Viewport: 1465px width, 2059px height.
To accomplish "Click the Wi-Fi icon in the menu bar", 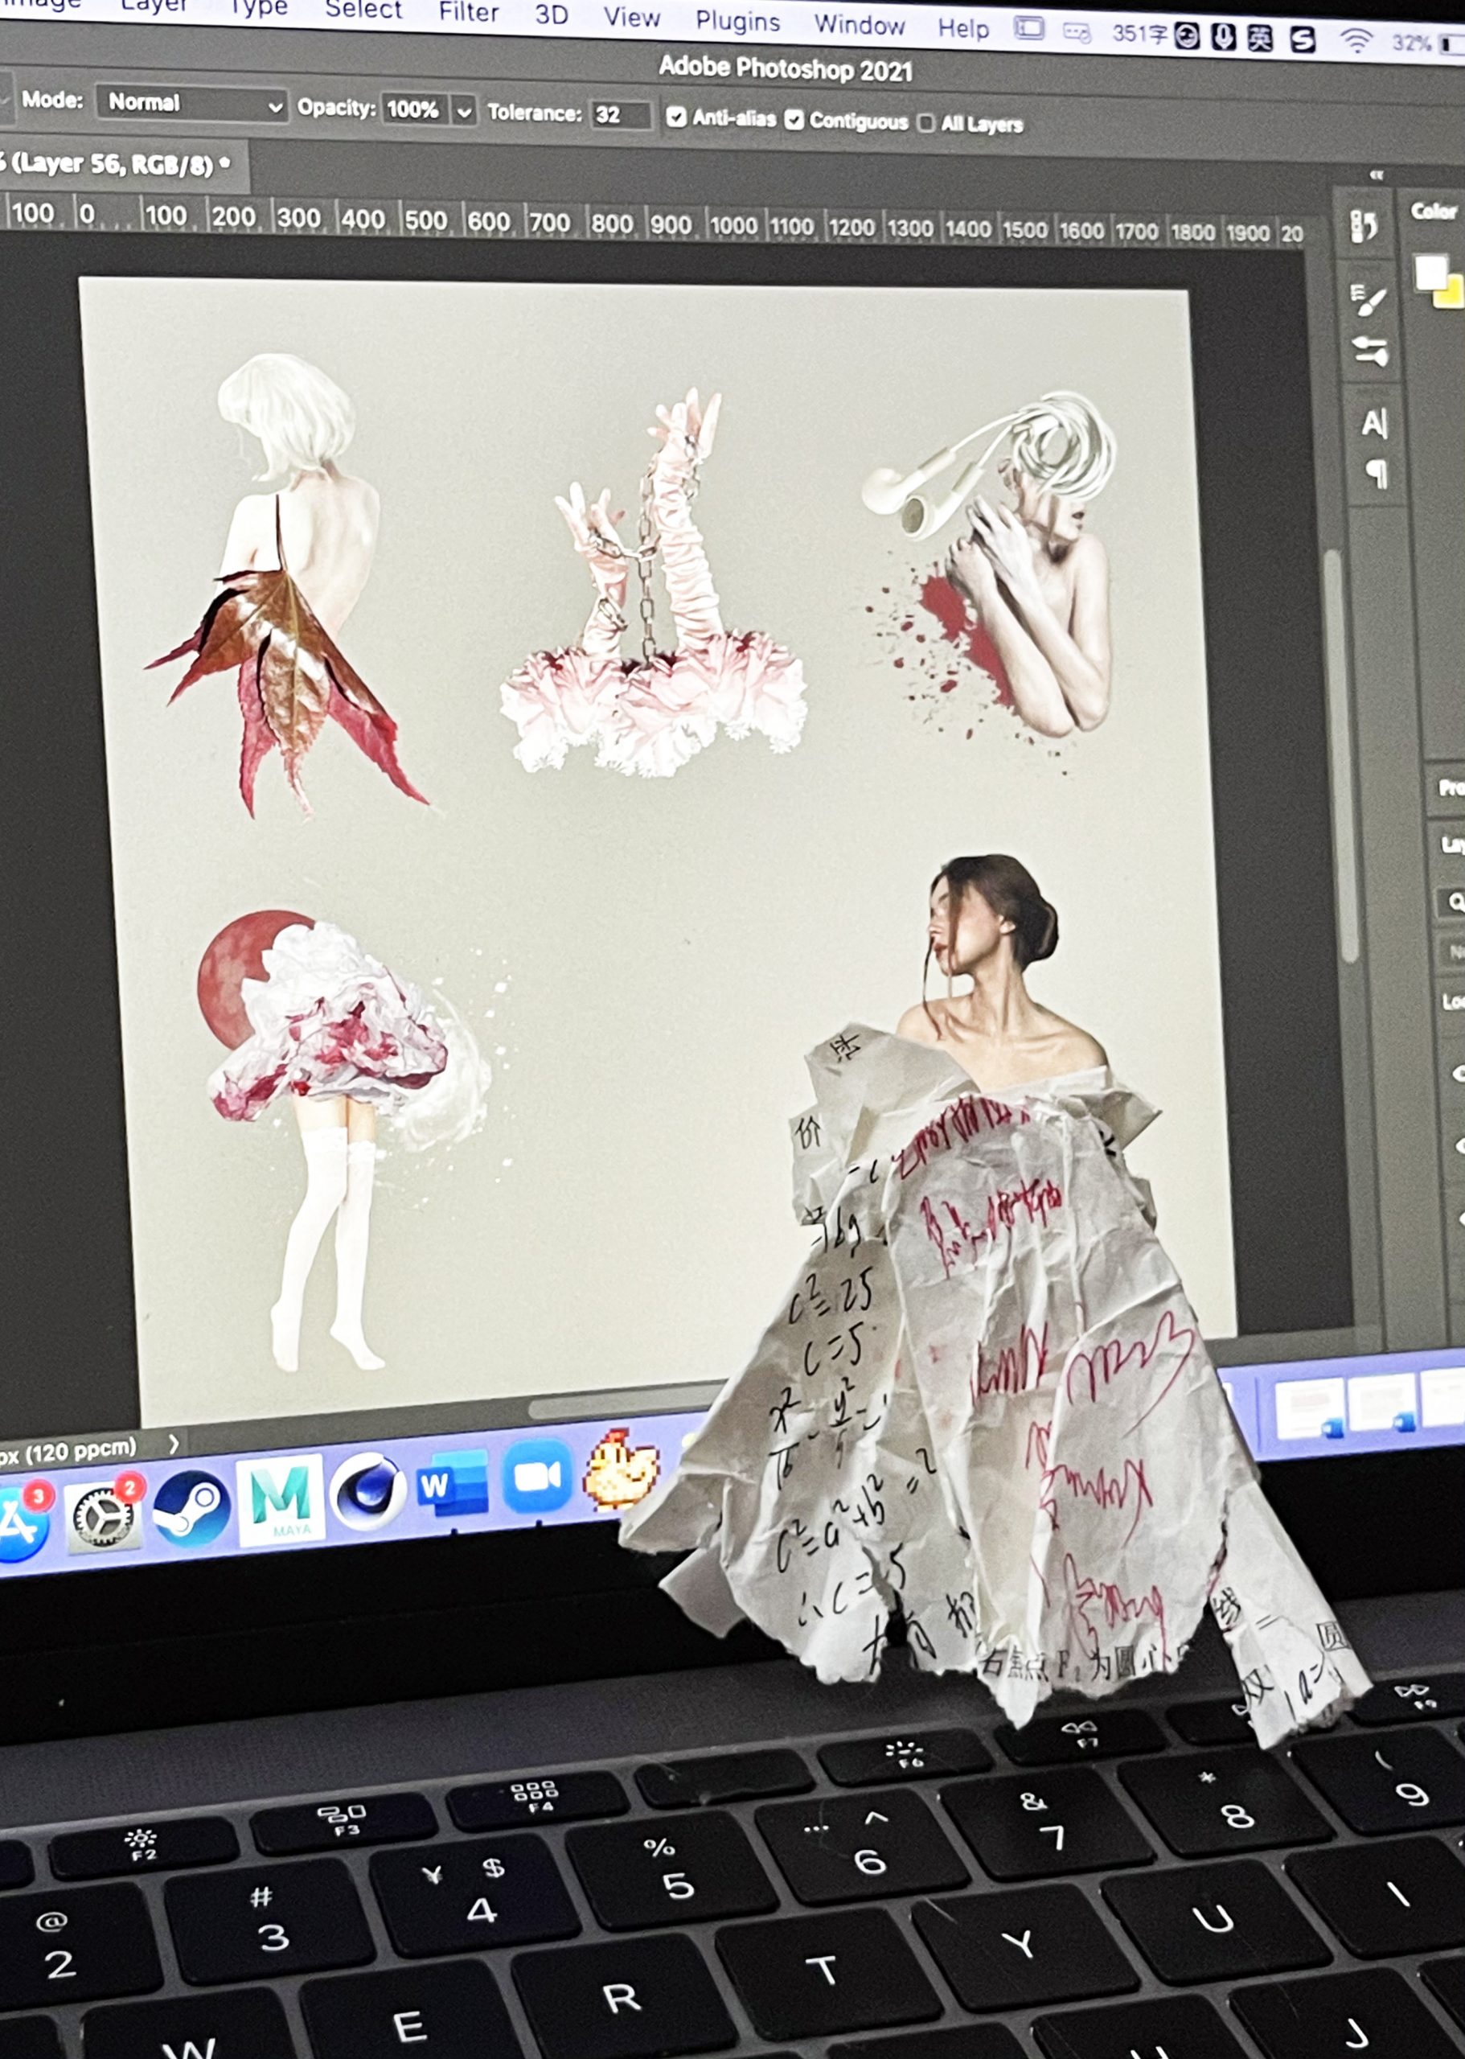I will [x=1356, y=40].
